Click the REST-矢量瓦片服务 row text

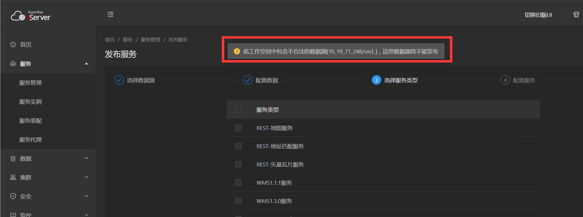click(x=280, y=165)
